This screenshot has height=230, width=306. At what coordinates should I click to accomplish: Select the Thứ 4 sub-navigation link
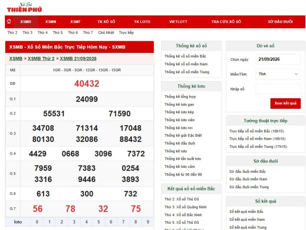[43, 32]
